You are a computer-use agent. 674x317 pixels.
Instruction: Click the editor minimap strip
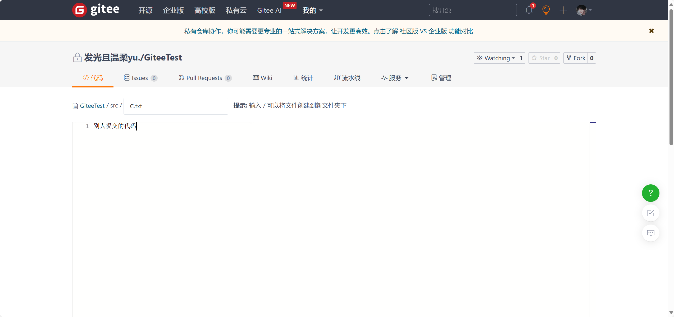593,219
